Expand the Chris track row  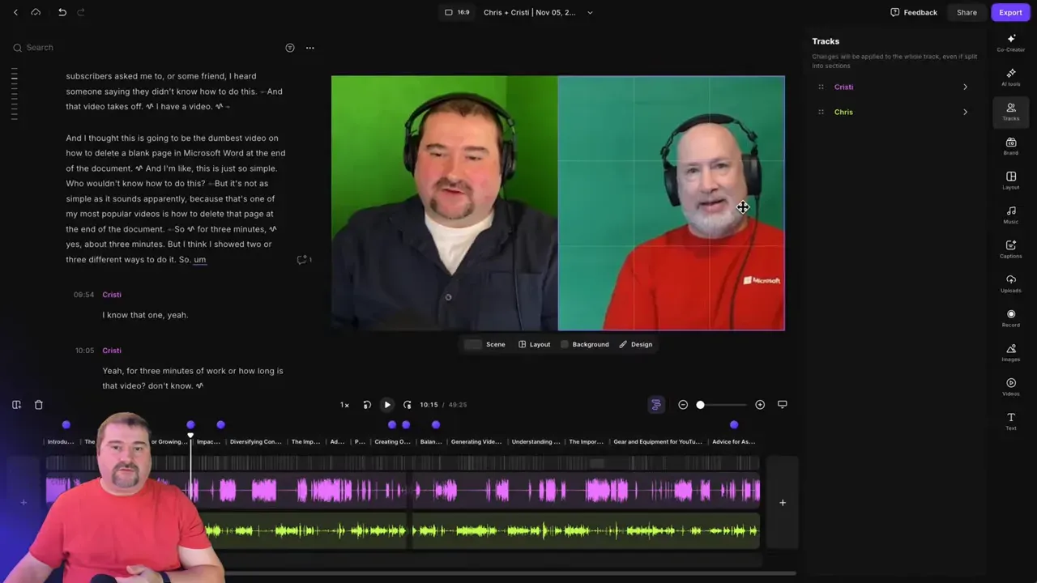point(965,112)
